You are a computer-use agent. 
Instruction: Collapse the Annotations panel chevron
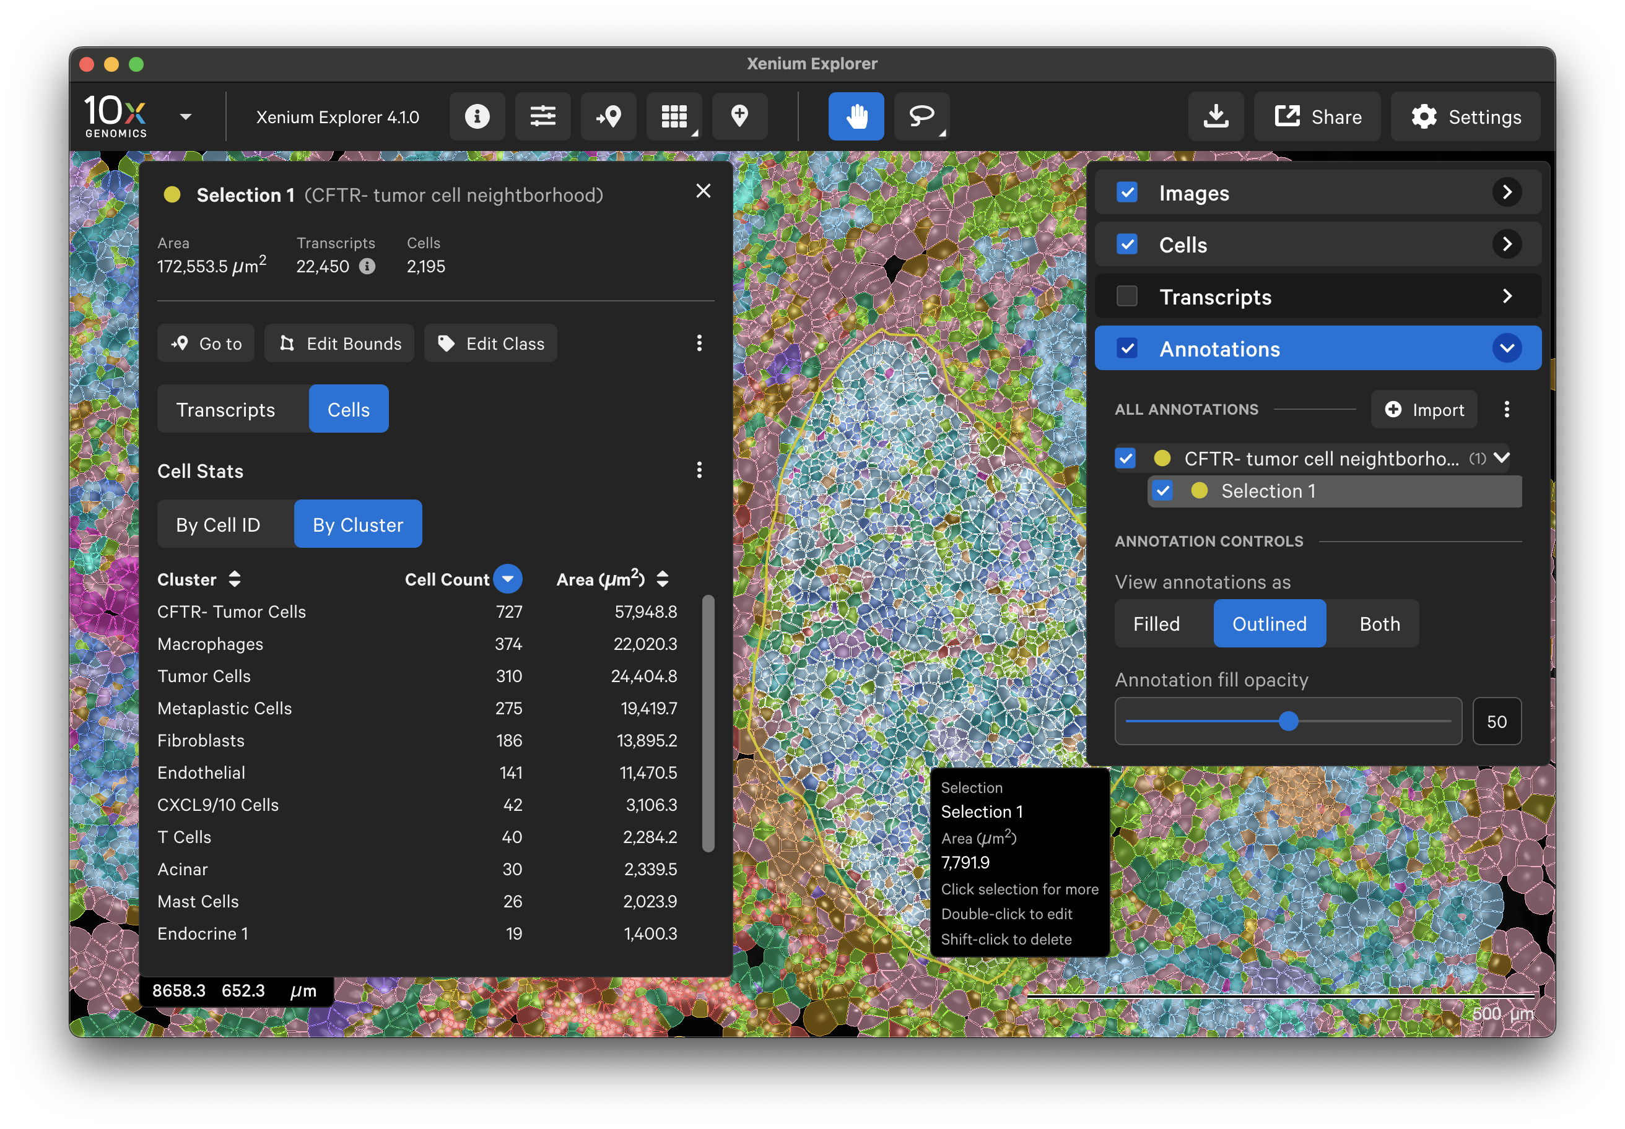coord(1506,348)
